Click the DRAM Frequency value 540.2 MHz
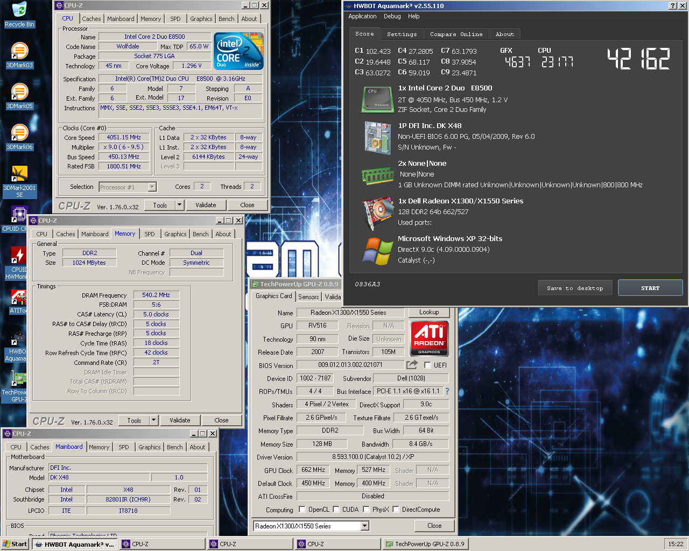 (x=156, y=295)
